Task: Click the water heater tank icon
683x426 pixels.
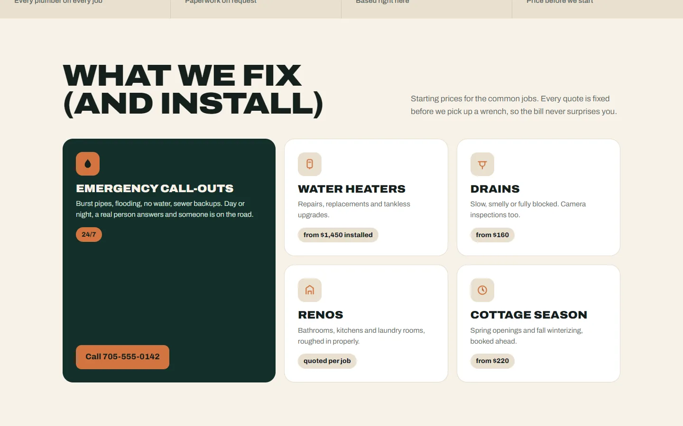Action: click(310, 164)
